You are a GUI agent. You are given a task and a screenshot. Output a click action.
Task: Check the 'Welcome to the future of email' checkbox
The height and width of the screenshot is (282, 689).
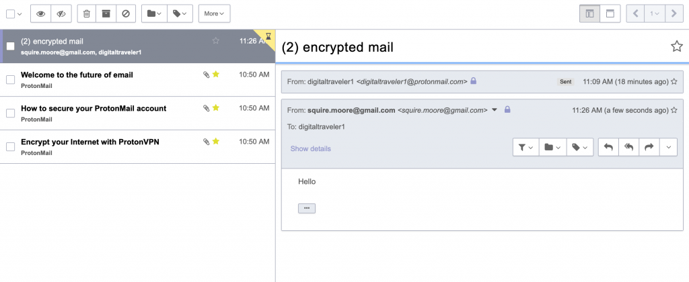(x=10, y=80)
